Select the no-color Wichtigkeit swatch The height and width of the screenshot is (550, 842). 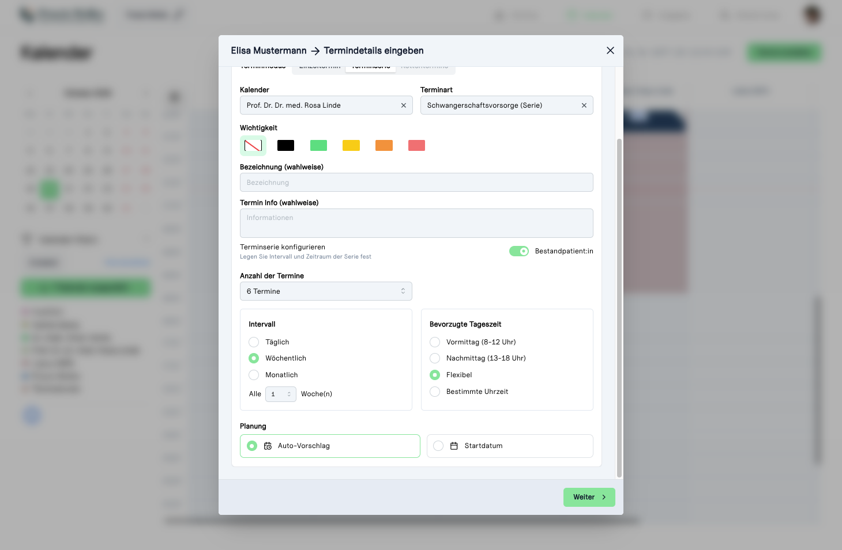[x=253, y=146]
